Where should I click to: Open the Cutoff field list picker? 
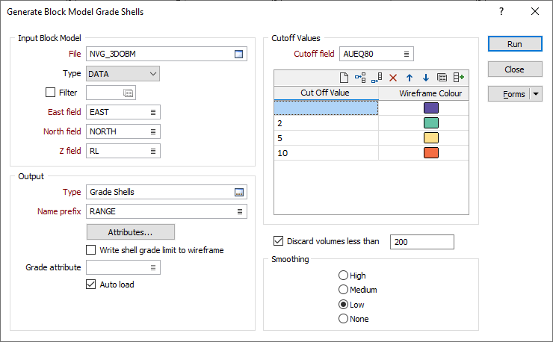pyautogui.click(x=407, y=54)
